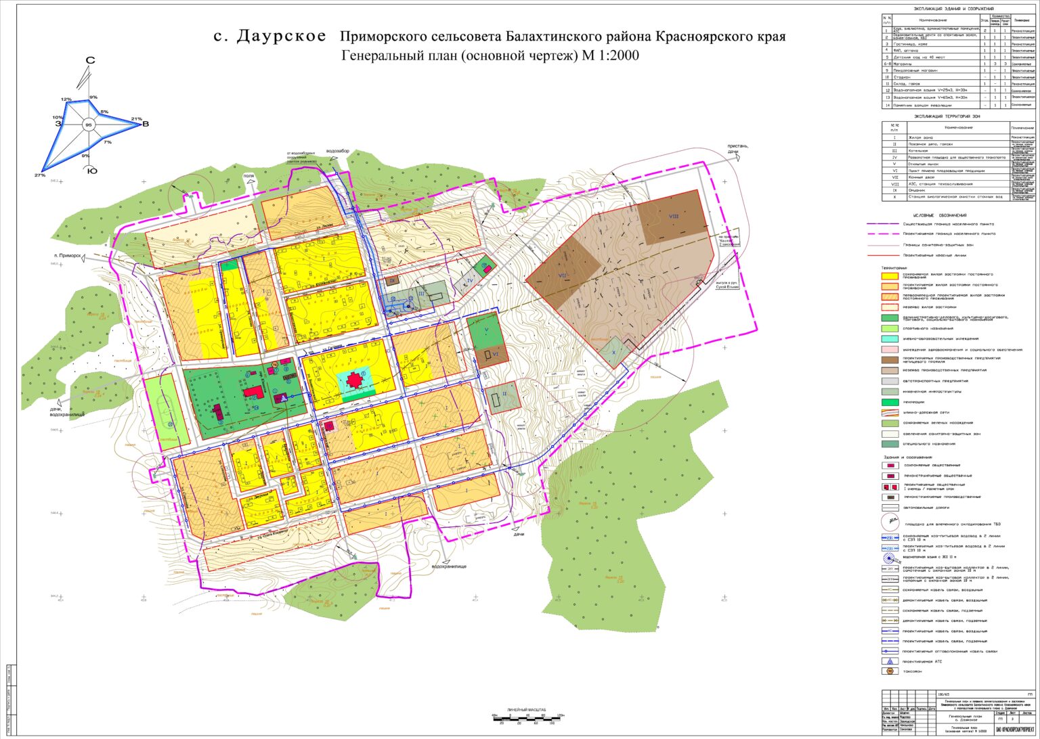This screenshot has height=739, width=1040.
Task: Click the 'АЗС, станция техобслуживания' zones row
Action: [959, 184]
